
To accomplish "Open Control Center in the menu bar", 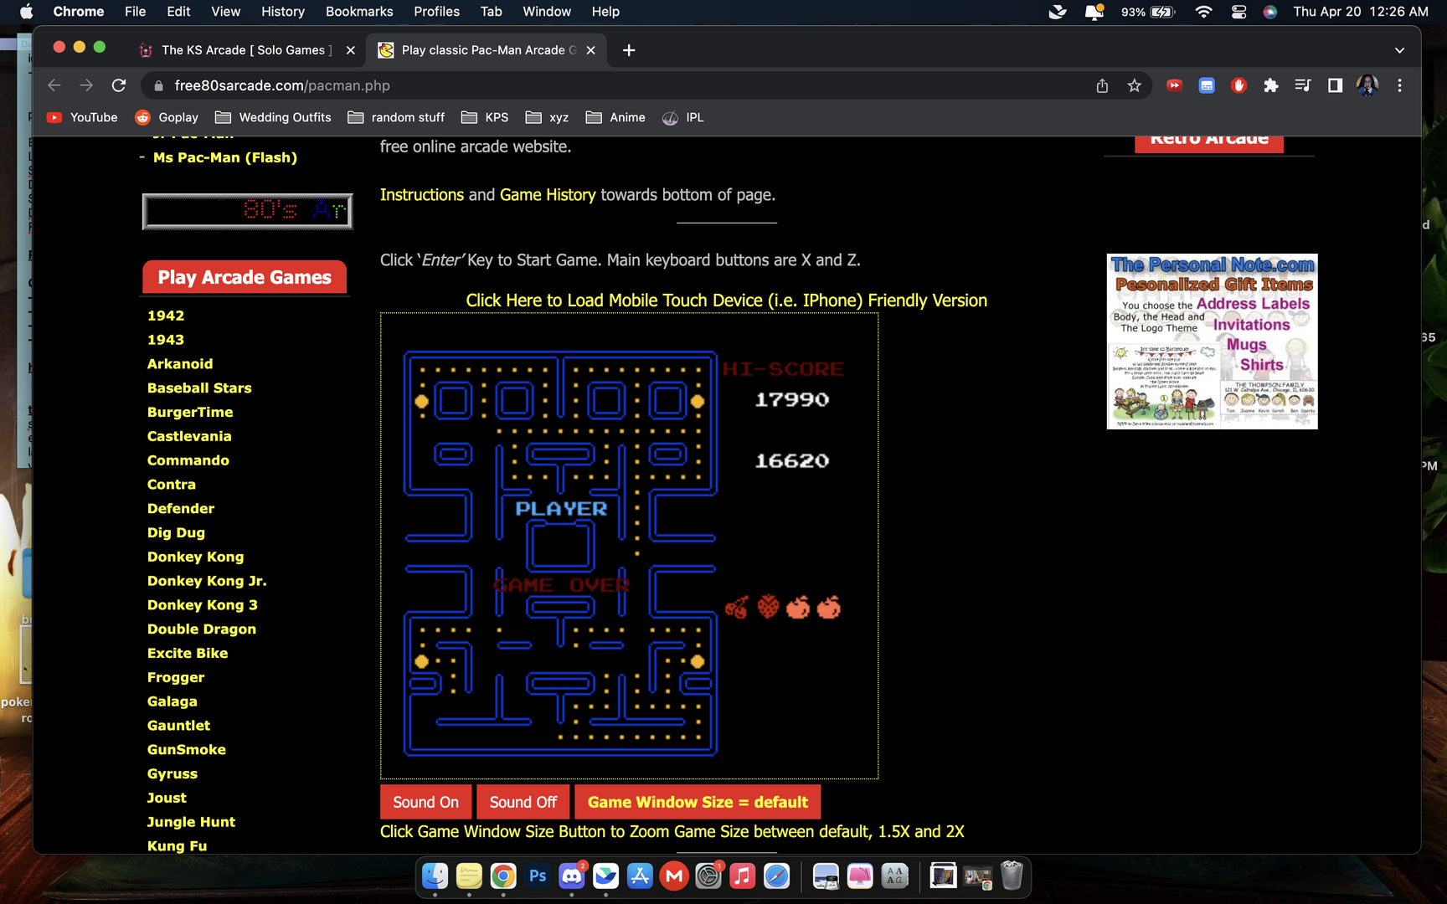I will 1238,12.
